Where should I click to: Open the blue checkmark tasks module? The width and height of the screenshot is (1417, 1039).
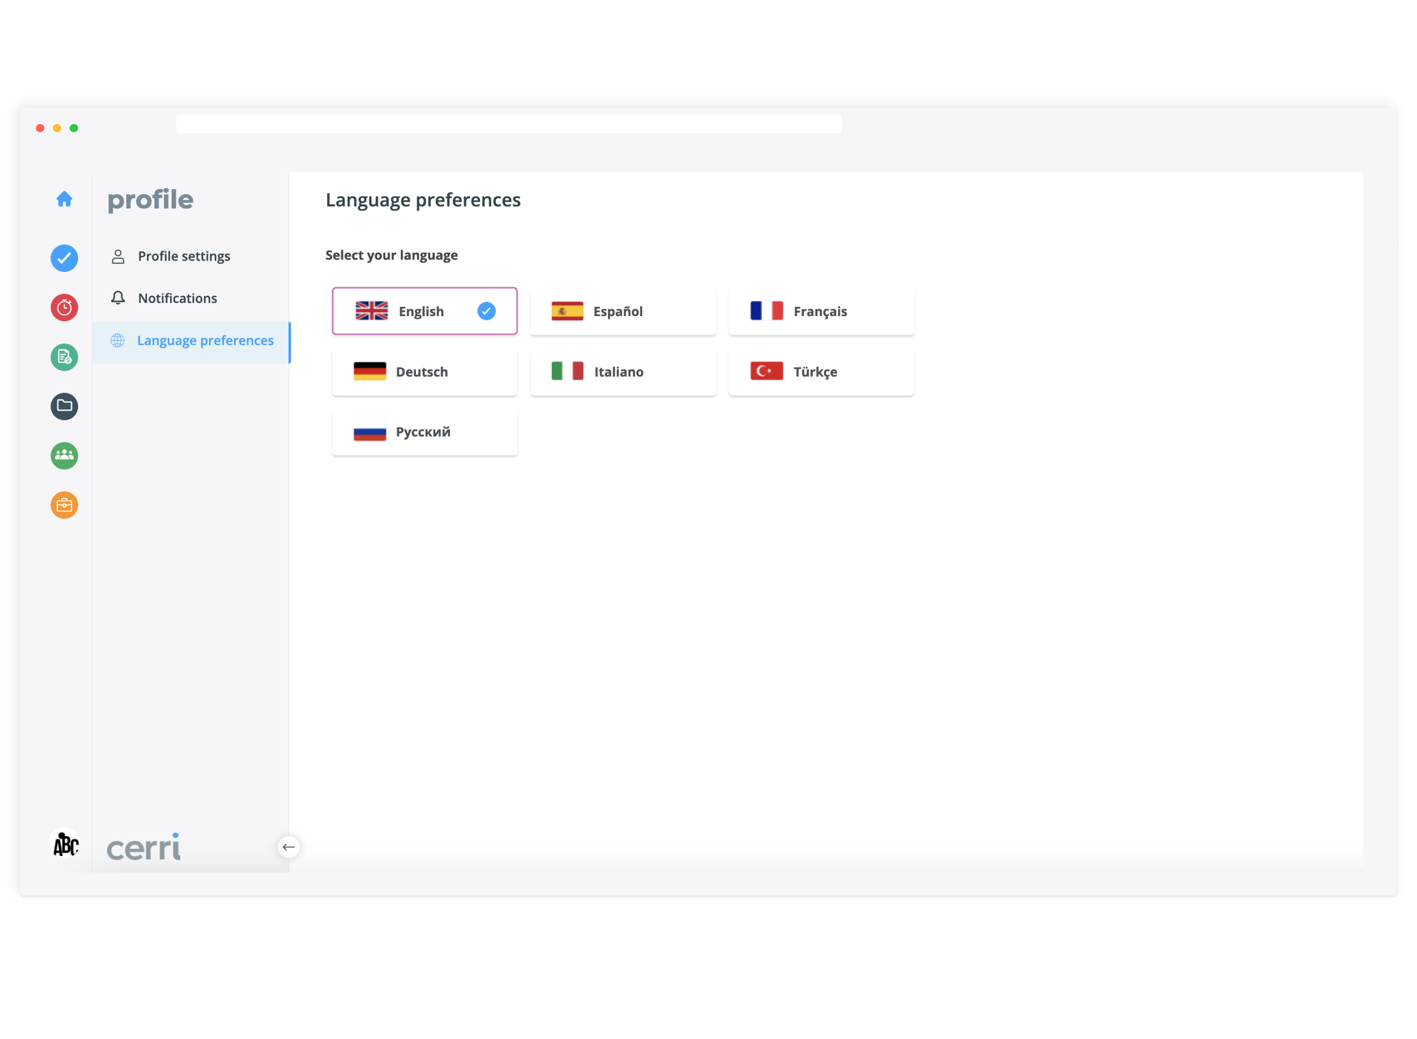click(64, 258)
